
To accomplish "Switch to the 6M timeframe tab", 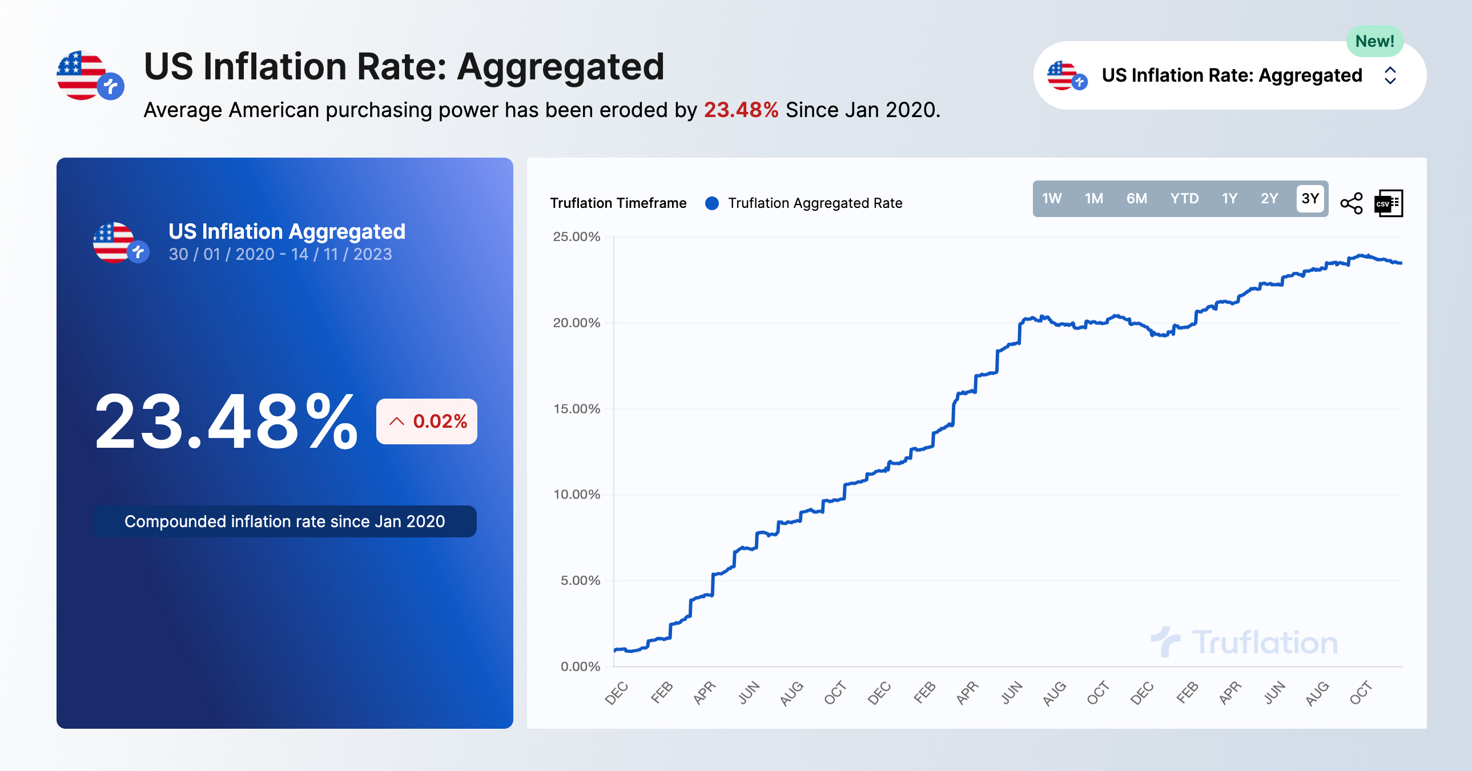I will click(1136, 198).
